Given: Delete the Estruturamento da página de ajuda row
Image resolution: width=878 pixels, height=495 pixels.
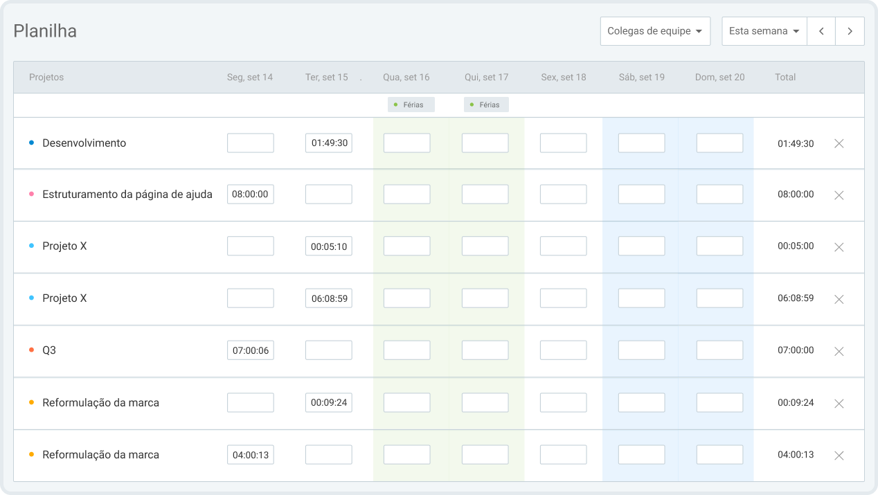Looking at the screenshot, I should click(x=839, y=195).
